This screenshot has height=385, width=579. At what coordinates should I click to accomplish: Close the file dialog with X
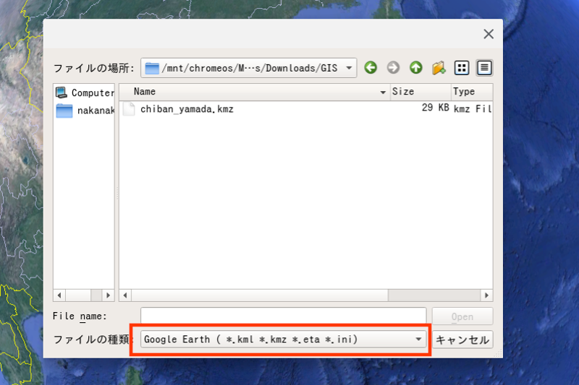pos(489,34)
